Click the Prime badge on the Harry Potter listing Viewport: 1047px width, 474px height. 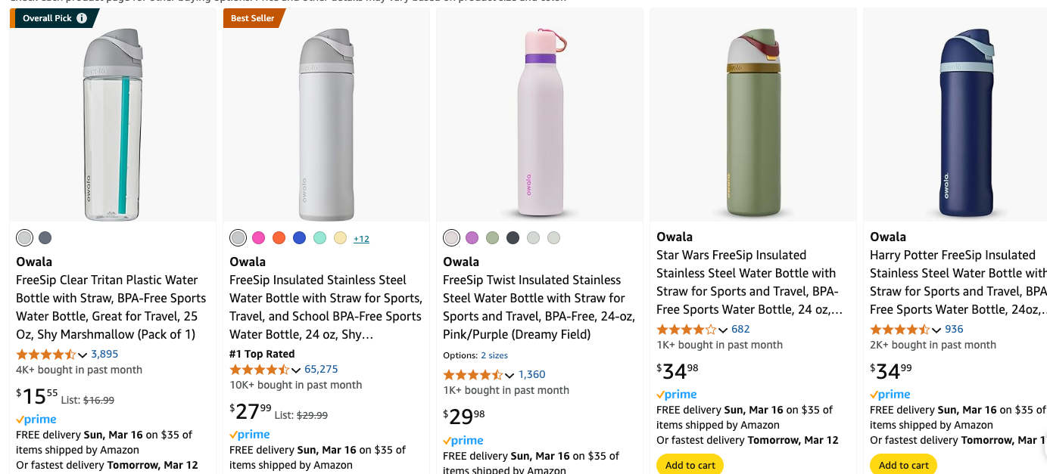tap(890, 394)
